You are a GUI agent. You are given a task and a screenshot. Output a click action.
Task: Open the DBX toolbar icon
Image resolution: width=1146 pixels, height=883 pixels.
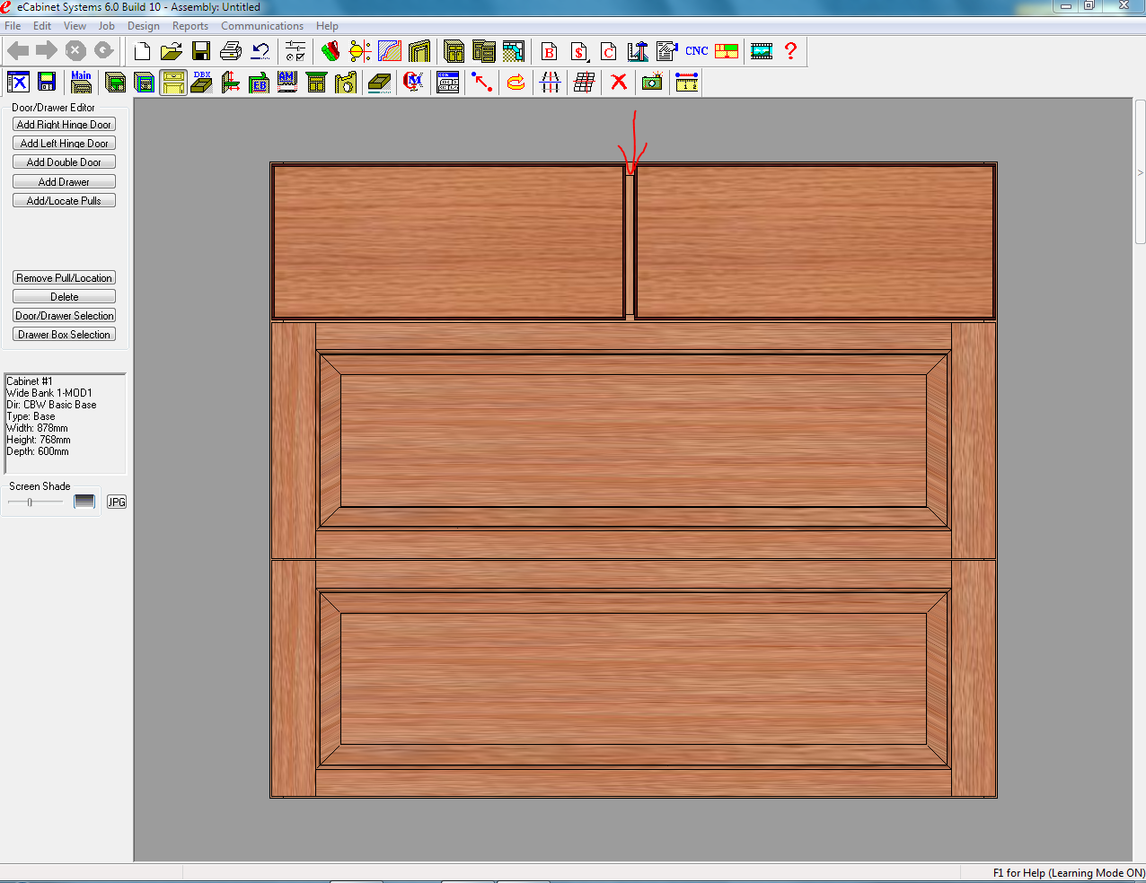(201, 83)
